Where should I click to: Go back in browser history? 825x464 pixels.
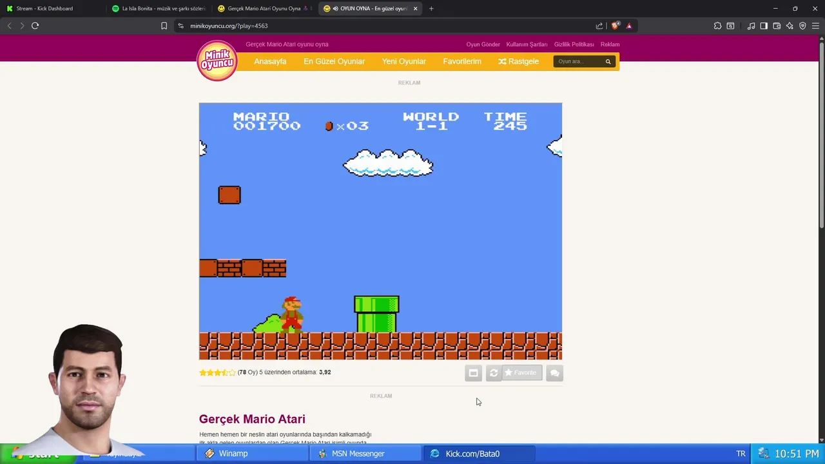pyautogui.click(x=9, y=26)
